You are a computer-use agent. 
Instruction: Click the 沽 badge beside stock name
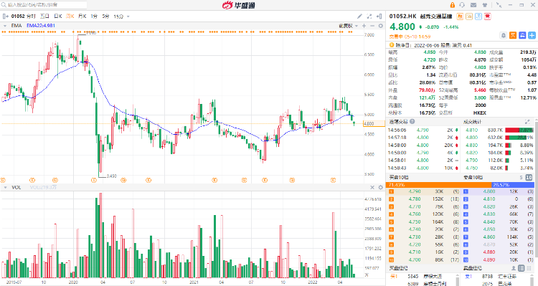tap(469, 16)
